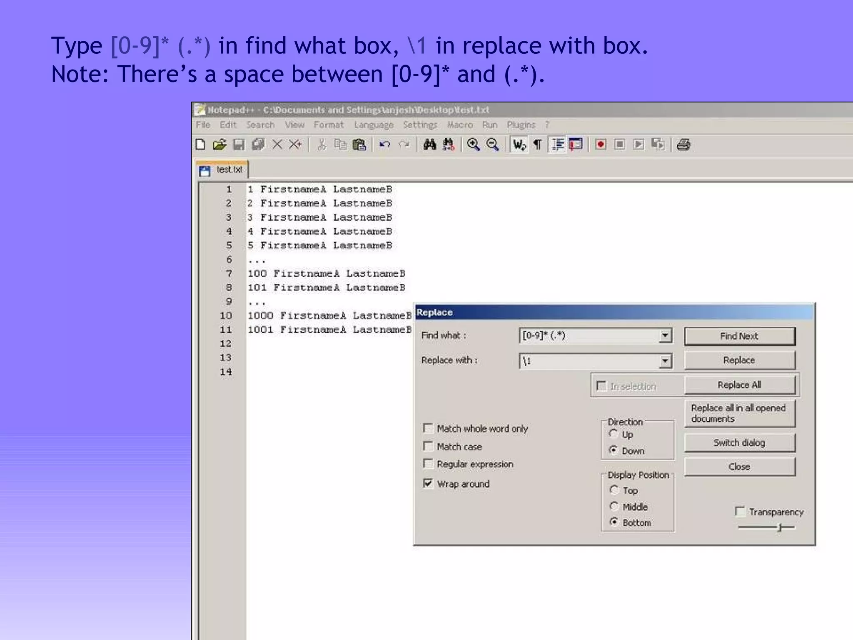This screenshot has height=640, width=853.
Task: Enable the Match case checkbox
Action: pyautogui.click(x=428, y=446)
